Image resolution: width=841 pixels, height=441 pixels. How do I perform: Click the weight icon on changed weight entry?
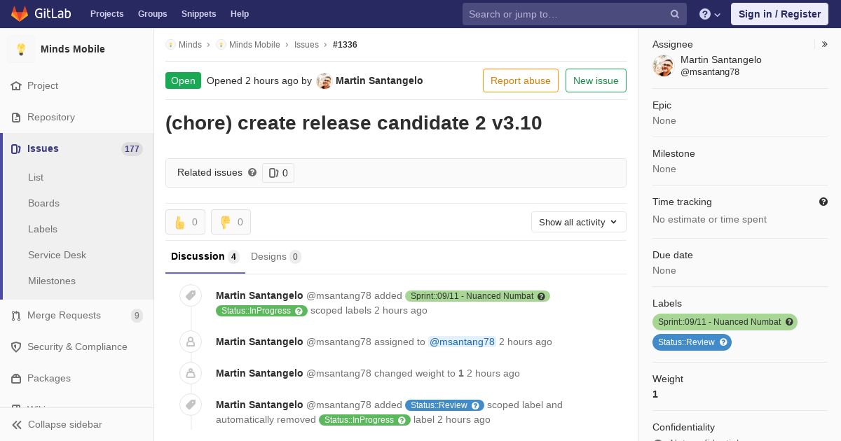pos(191,373)
